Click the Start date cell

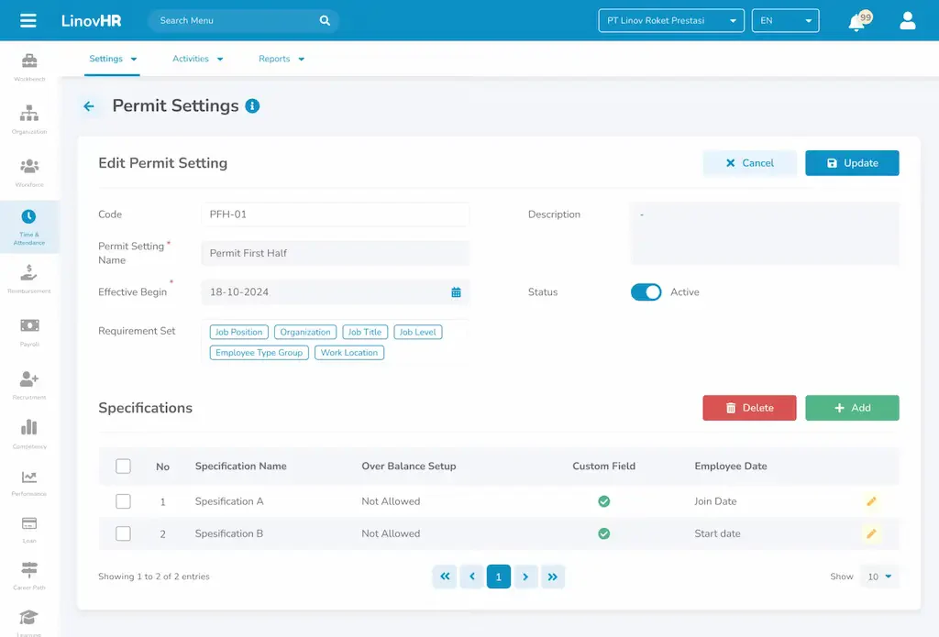pos(717,533)
